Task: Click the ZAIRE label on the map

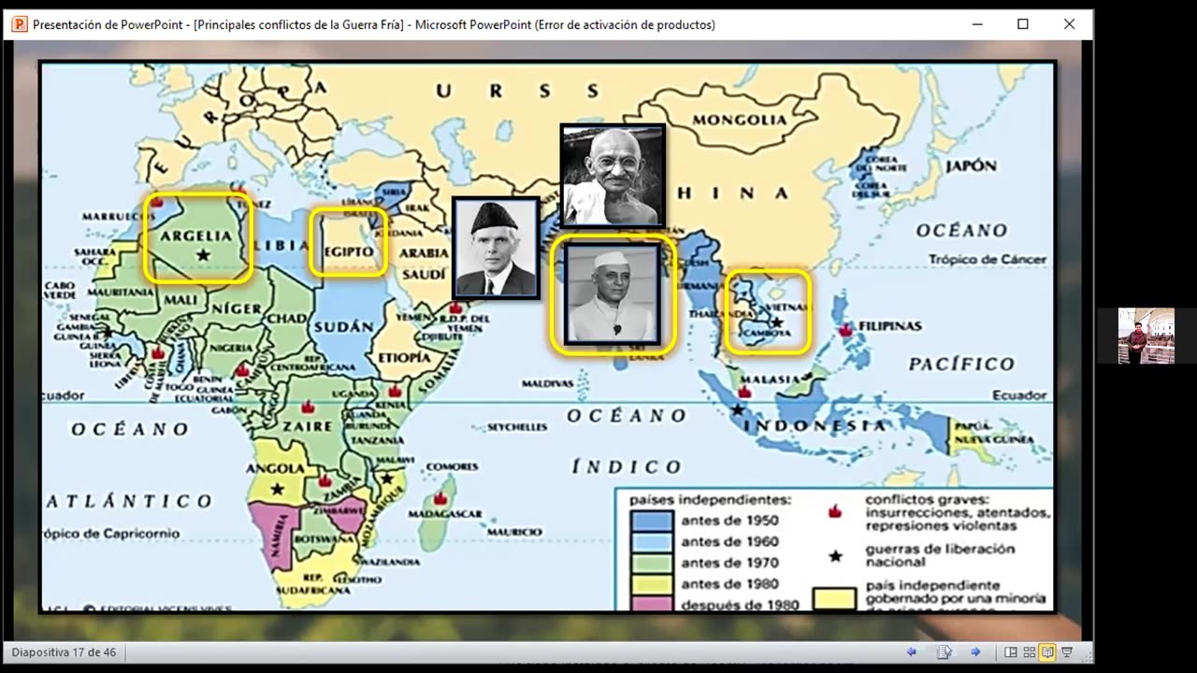Action: coord(308,426)
